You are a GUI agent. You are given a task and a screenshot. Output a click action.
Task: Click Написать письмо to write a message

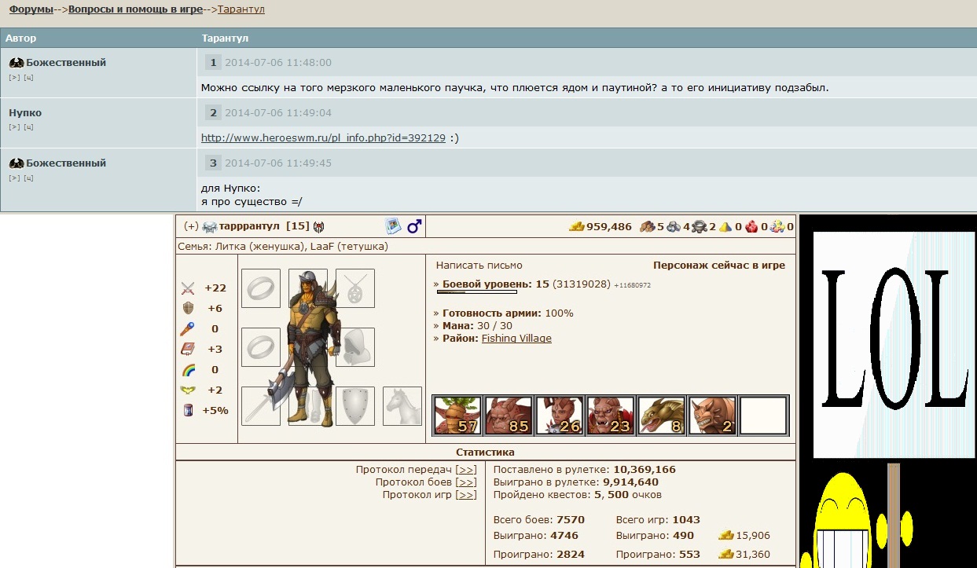coord(479,266)
